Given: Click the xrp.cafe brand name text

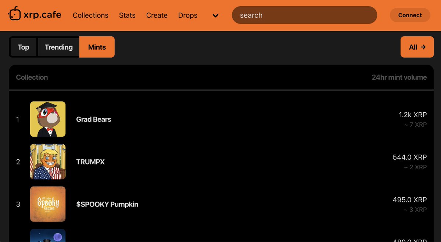Looking at the screenshot, I should click(x=42, y=15).
